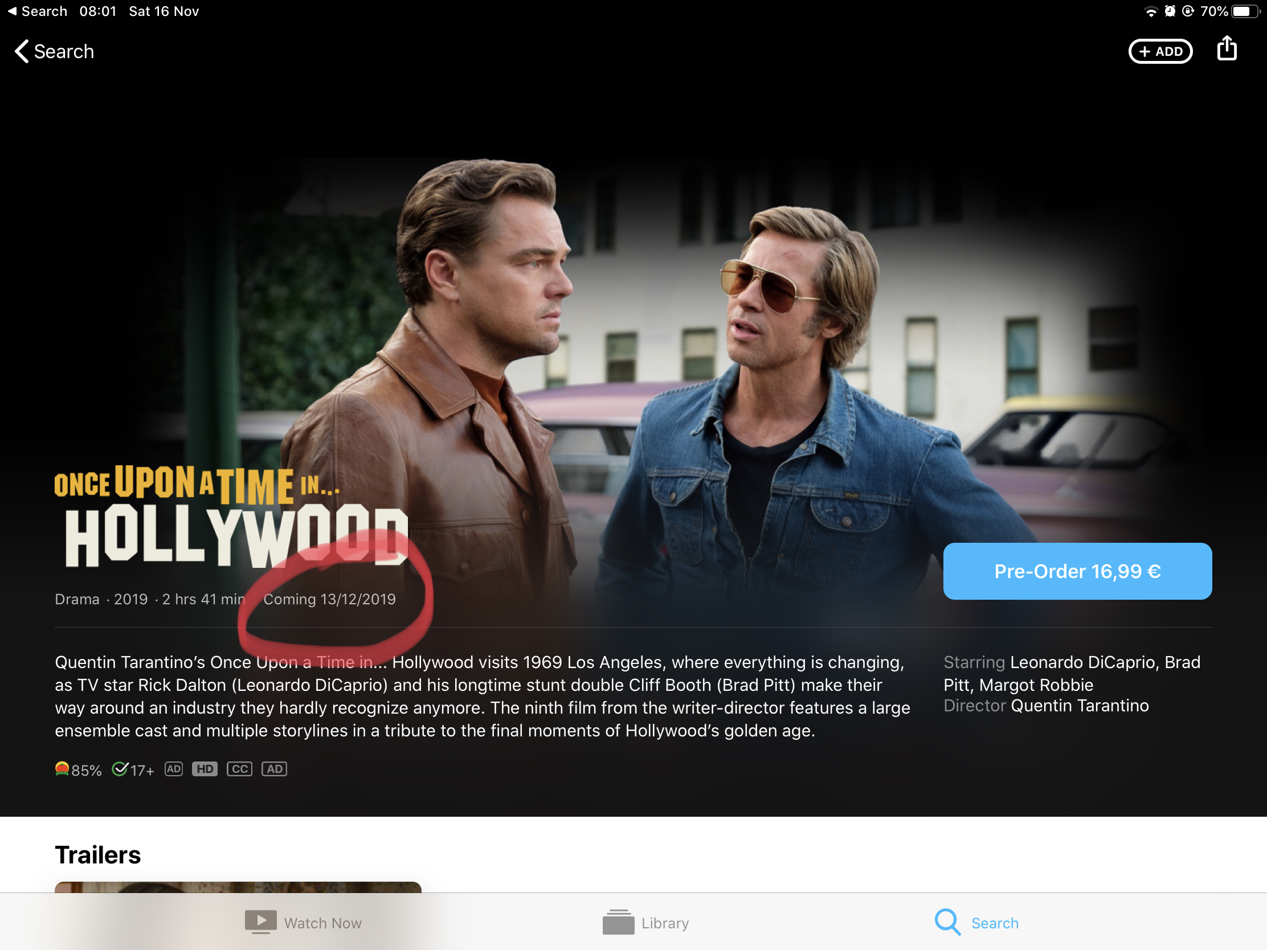Go back to Search results
This screenshot has width=1267, height=950.
tap(55, 51)
